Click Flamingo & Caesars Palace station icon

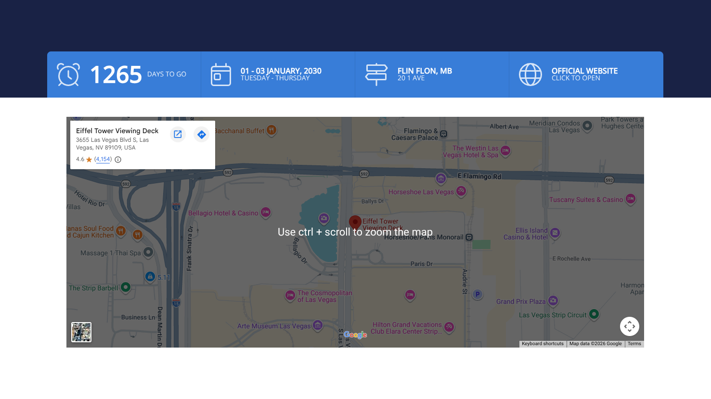click(x=444, y=134)
